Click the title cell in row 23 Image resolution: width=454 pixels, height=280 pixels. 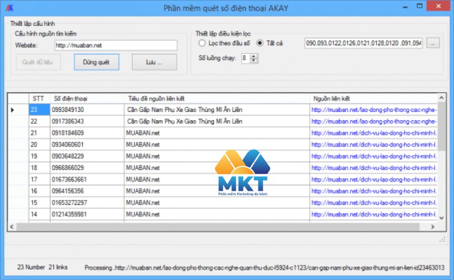point(217,110)
